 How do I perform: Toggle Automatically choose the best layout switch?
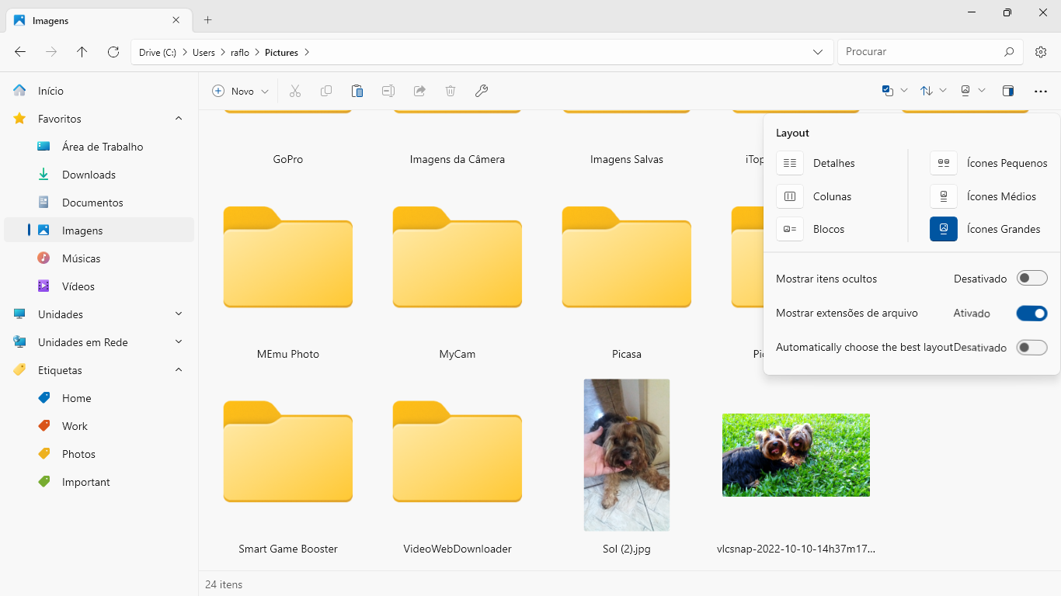coord(1032,348)
